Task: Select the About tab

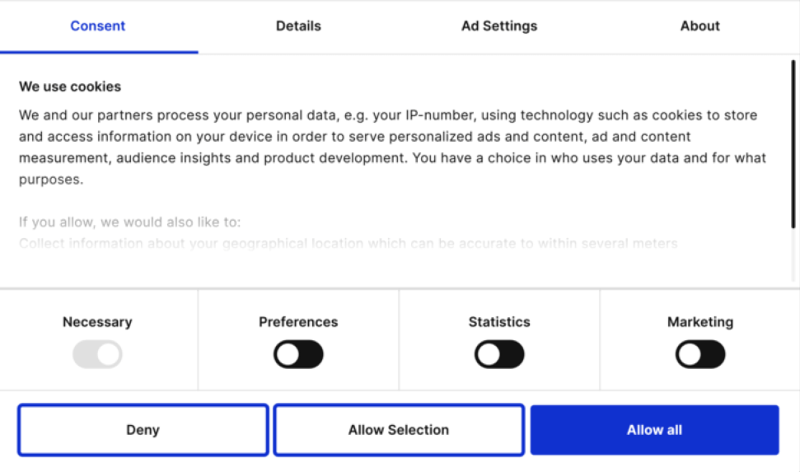Action: click(x=699, y=26)
